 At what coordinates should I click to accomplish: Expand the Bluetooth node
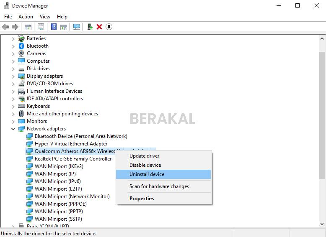click(13, 46)
